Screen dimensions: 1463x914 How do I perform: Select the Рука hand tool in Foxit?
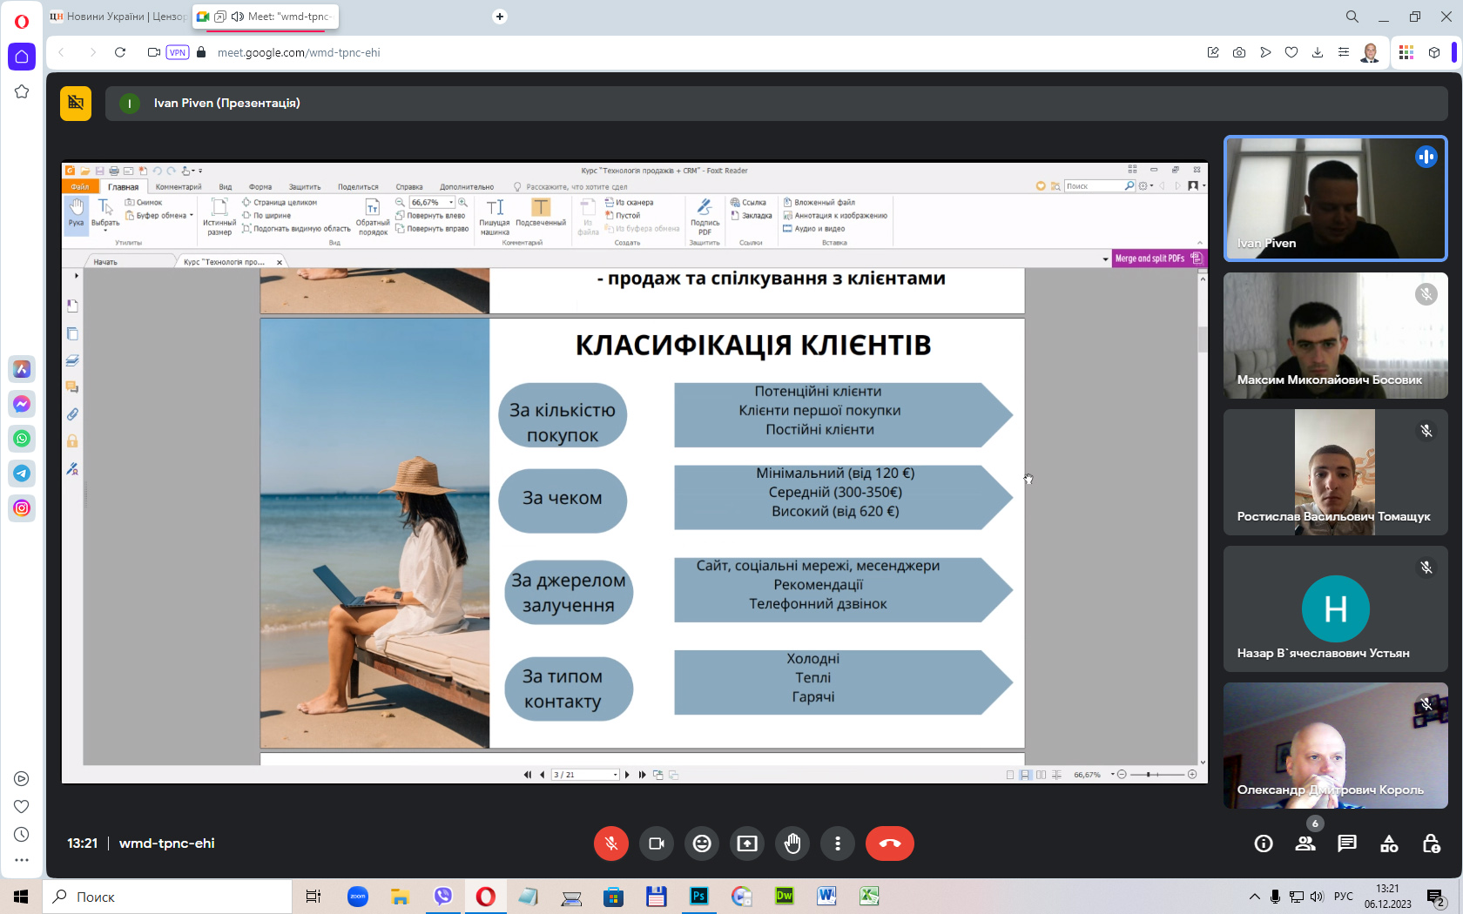[x=76, y=213]
